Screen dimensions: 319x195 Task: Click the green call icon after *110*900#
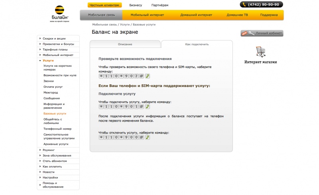pyautogui.click(x=147, y=137)
